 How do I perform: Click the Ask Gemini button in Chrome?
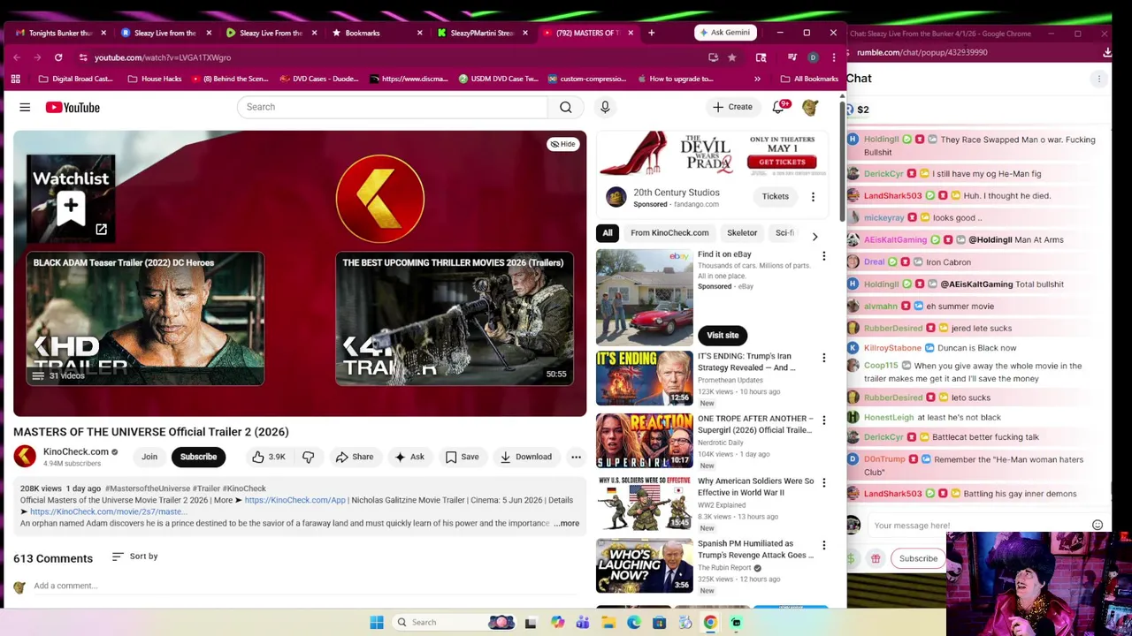pos(725,33)
